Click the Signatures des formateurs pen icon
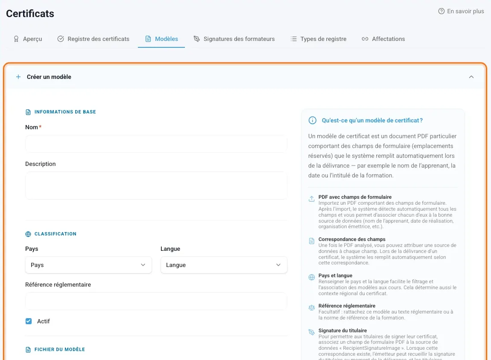 coord(197,39)
